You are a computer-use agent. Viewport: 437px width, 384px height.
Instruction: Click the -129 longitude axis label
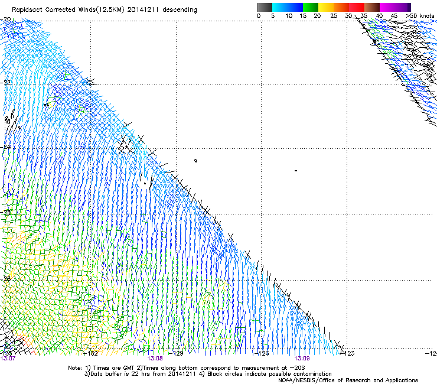coord(177,353)
